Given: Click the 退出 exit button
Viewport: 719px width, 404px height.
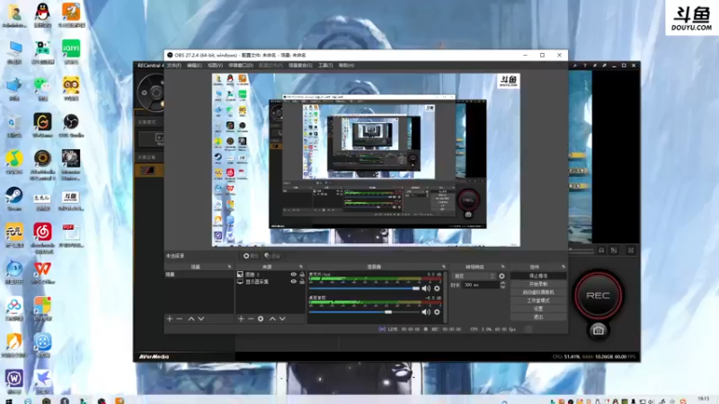Looking at the screenshot, I should pyautogui.click(x=538, y=317).
